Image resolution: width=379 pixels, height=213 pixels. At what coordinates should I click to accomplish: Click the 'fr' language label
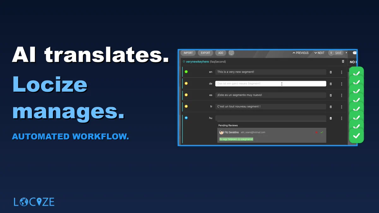[211, 107]
